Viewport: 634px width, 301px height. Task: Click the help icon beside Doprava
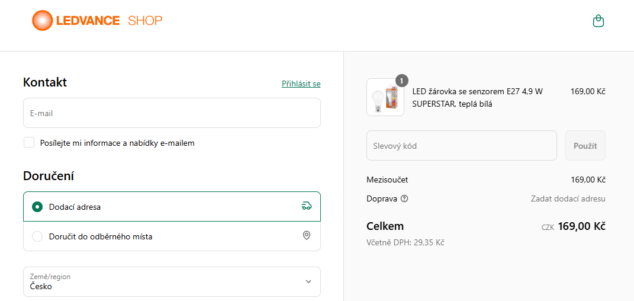click(x=404, y=198)
